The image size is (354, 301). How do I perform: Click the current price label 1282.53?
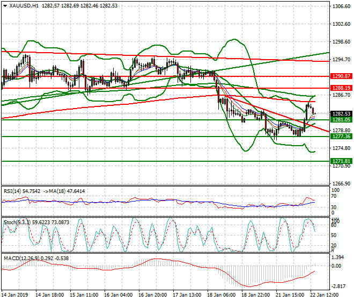(341, 113)
